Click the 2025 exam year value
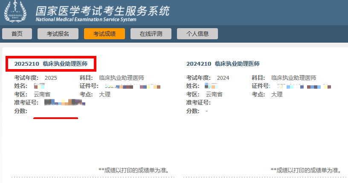 [50, 78]
